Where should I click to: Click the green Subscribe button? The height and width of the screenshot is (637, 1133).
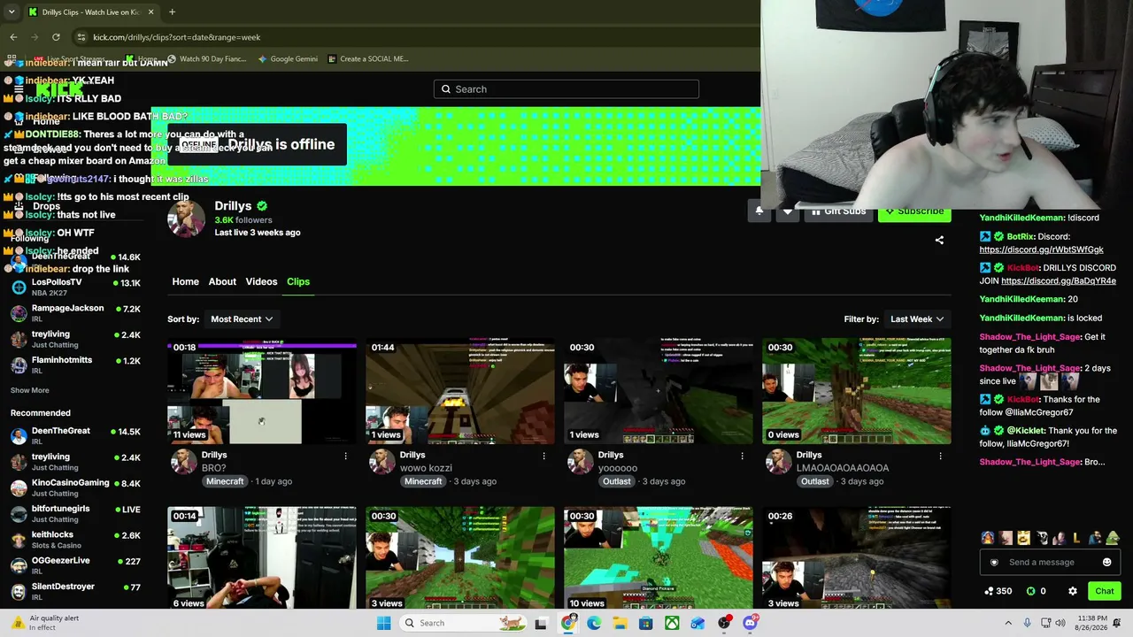click(914, 211)
